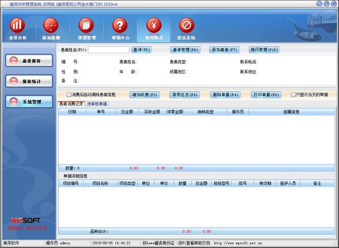This screenshot has height=248, width=339.
Task: Click 打印单据(F8) print button
Action: [x=266, y=95]
